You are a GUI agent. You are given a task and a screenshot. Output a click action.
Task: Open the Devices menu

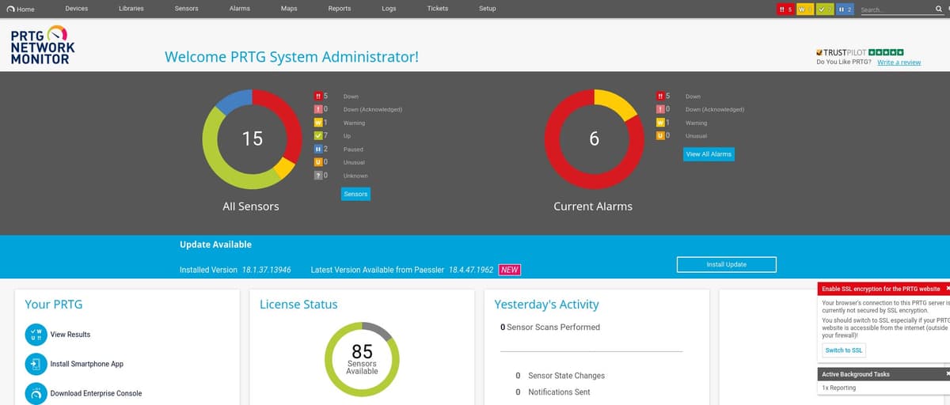click(77, 9)
